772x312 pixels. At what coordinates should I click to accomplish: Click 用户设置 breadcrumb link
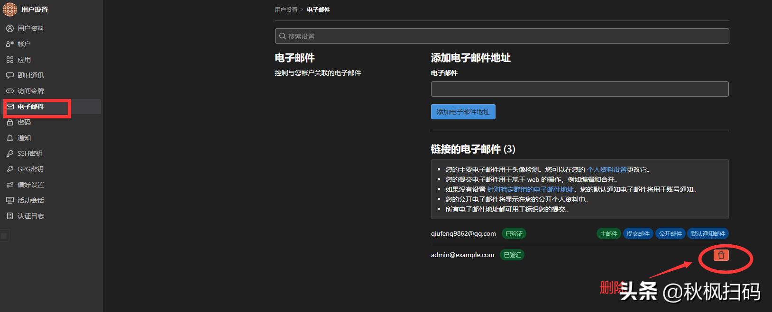point(286,9)
